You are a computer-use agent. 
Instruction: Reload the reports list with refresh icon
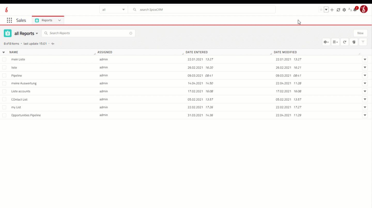click(344, 42)
